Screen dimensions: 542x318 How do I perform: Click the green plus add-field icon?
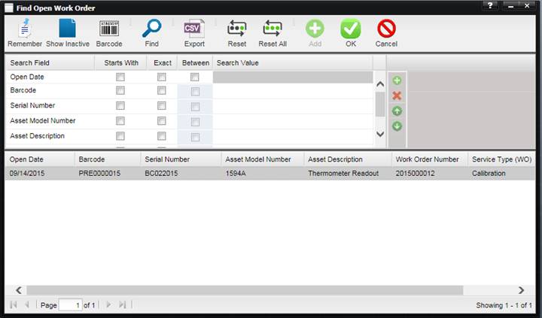(x=397, y=80)
